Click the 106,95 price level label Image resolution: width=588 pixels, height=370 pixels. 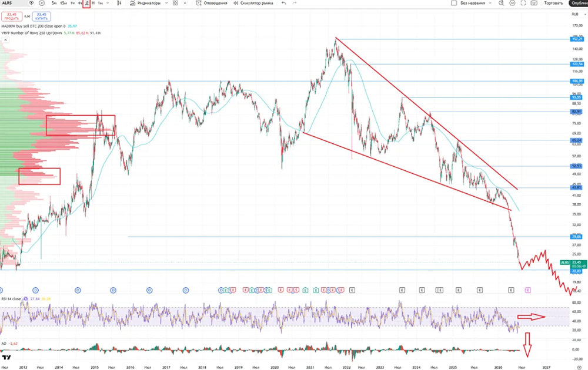point(577,81)
